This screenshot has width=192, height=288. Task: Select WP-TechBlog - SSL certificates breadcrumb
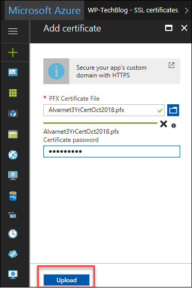point(133,10)
